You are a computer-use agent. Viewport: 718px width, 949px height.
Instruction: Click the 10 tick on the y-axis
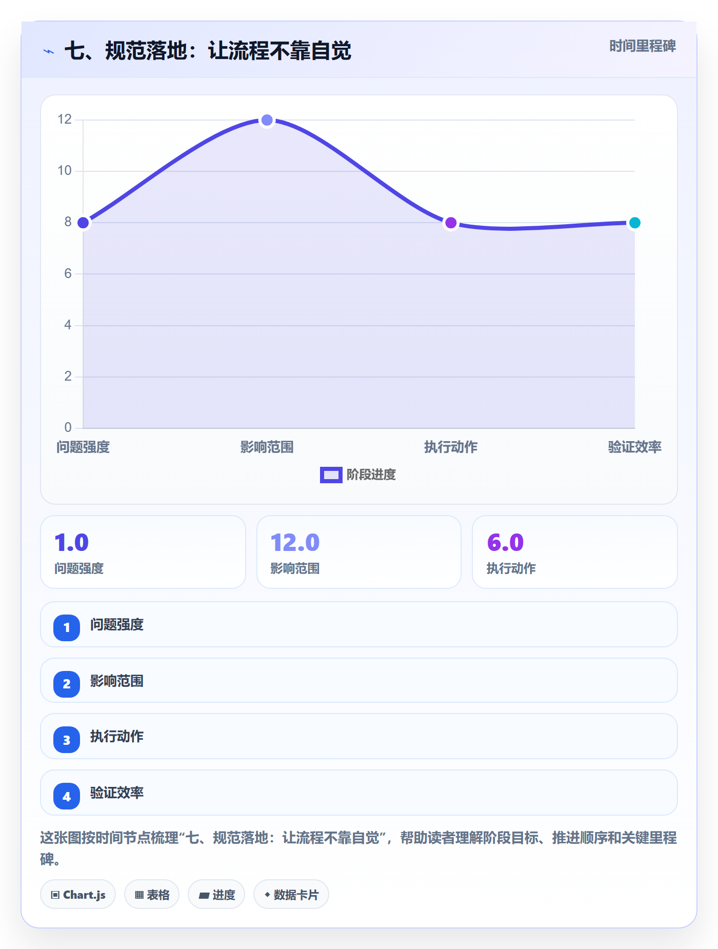[x=65, y=171]
